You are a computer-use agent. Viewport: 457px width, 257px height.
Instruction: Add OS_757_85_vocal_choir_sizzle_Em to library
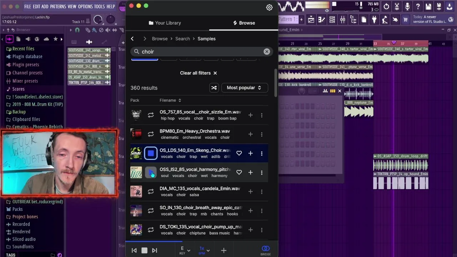coord(250,115)
